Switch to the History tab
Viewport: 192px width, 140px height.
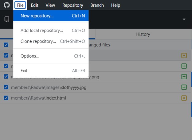[143, 34]
